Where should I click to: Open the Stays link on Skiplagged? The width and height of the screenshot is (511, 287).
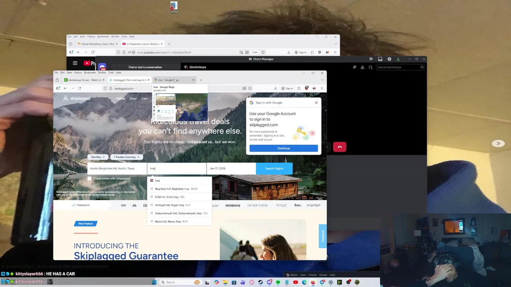[x=133, y=98]
